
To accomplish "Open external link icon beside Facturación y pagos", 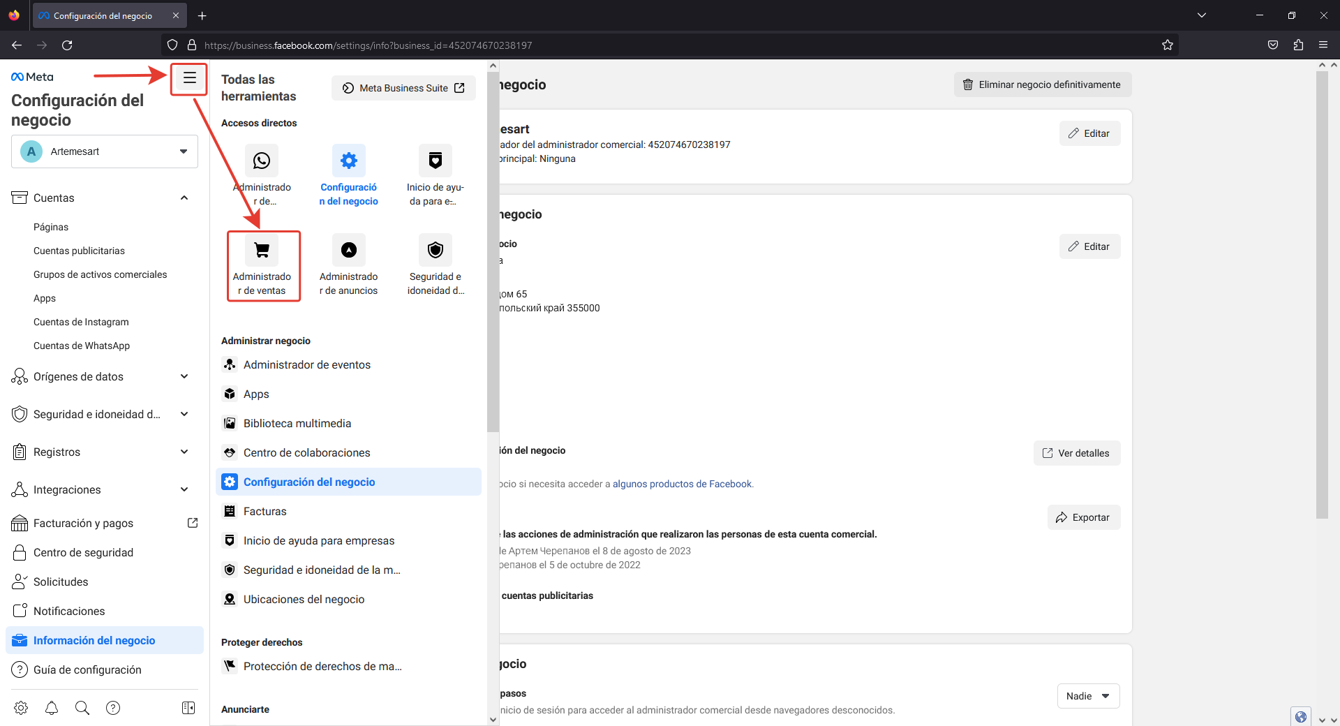I will (193, 523).
